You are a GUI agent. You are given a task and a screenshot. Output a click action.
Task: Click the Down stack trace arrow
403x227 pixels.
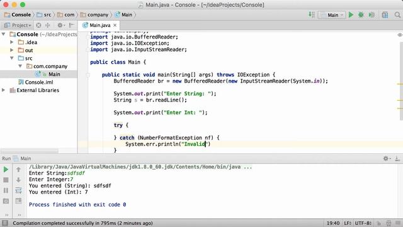pyautogui.click(x=18, y=180)
